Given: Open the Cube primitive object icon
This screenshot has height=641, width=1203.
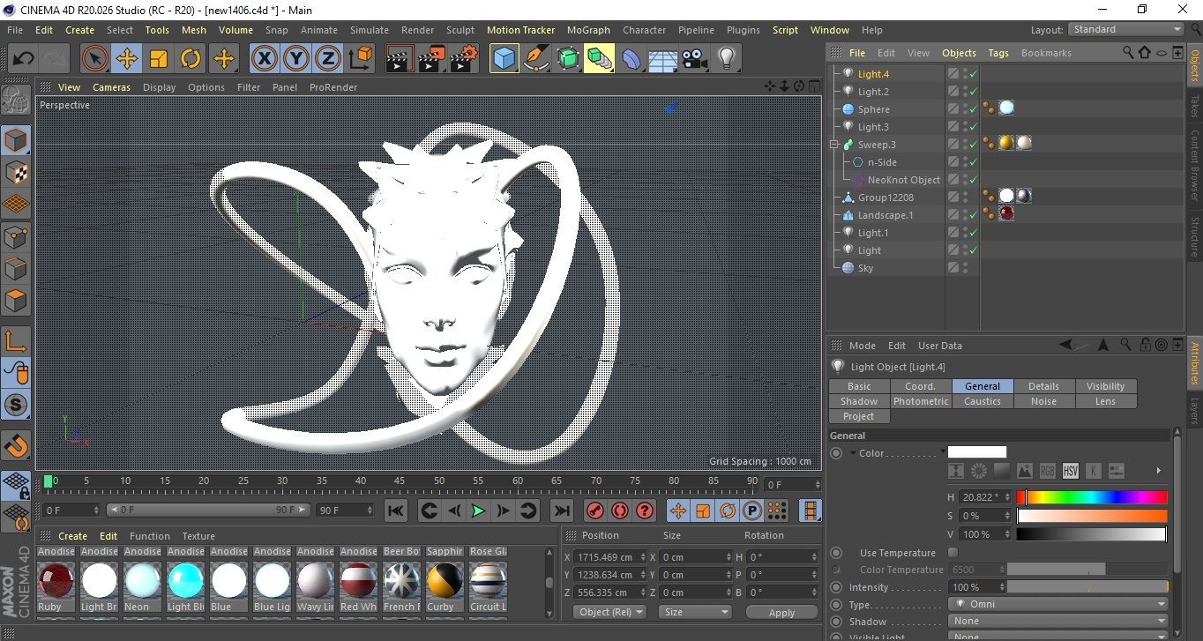Looking at the screenshot, I should point(504,59).
